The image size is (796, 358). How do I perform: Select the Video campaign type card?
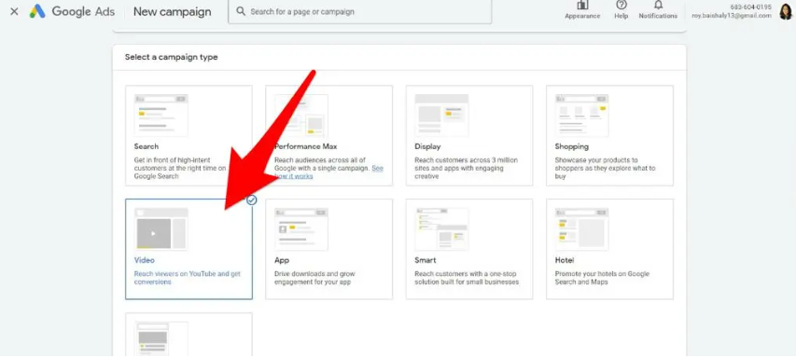[189, 249]
